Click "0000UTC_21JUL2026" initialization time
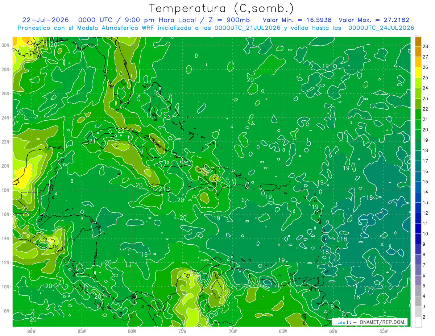The height and width of the screenshot is (336, 435). click(248, 28)
